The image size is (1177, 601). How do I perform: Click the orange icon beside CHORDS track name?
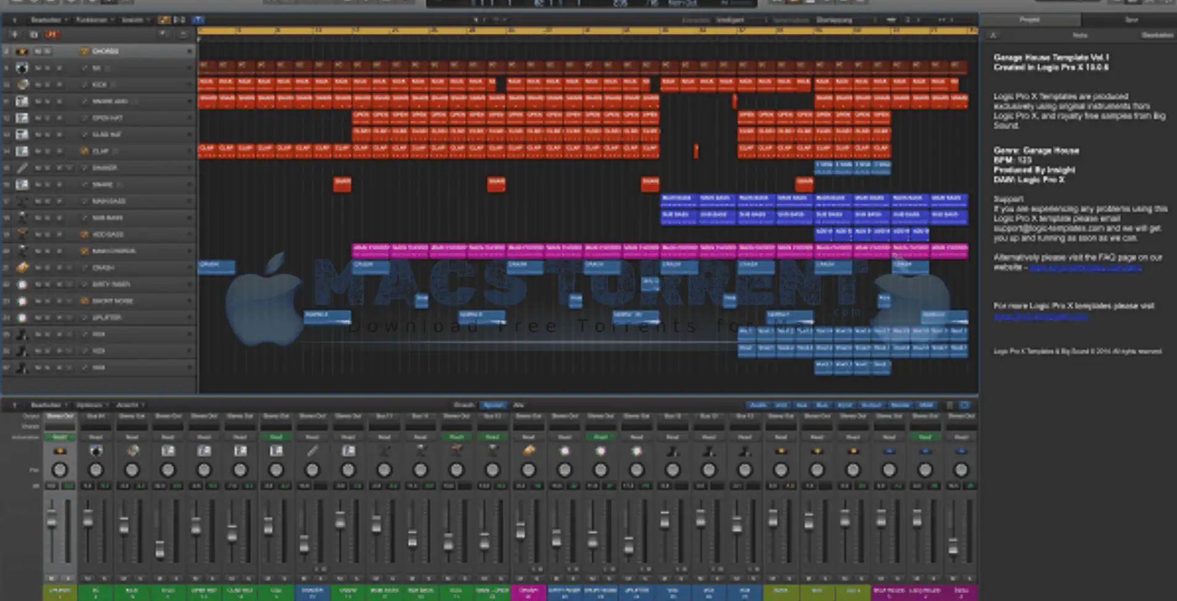coord(84,51)
